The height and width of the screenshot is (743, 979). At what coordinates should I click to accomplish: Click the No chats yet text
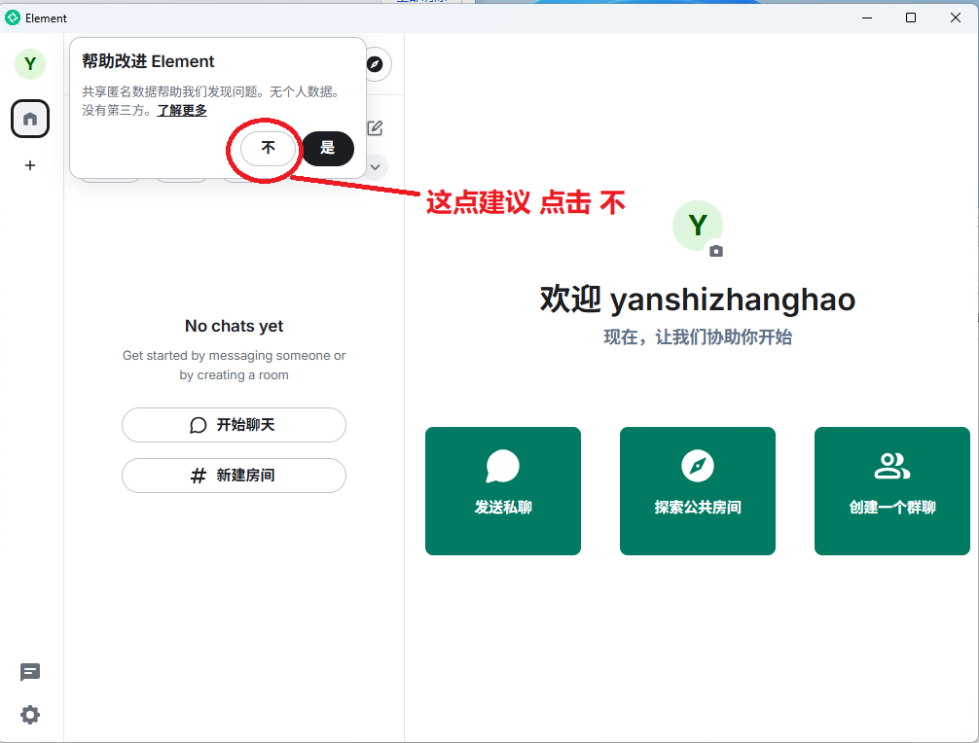(235, 326)
